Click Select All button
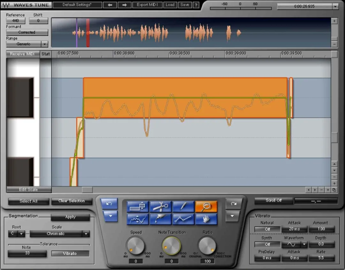The width and height of the screenshot is (345, 270). click(x=29, y=201)
